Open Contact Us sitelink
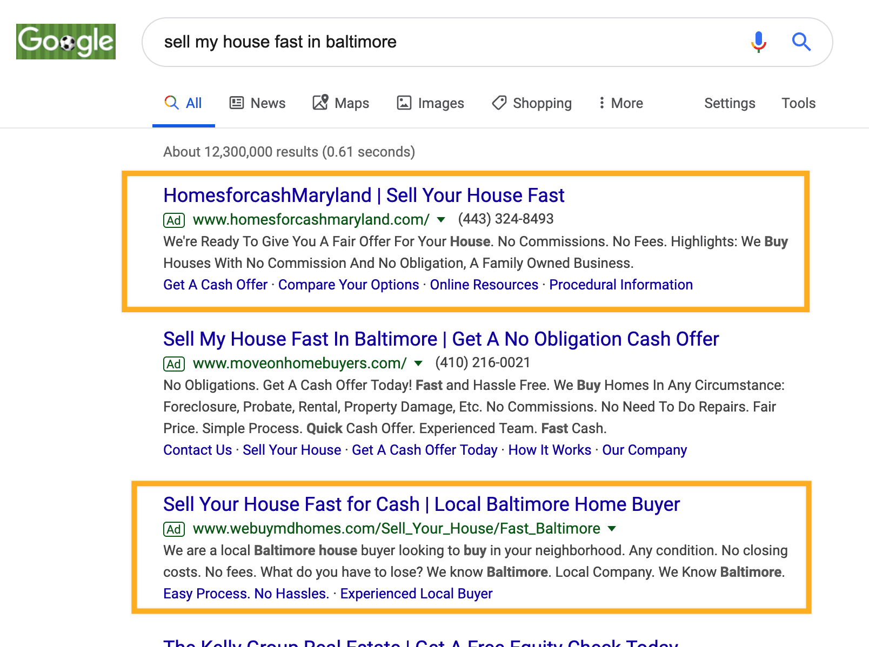 coord(197,450)
